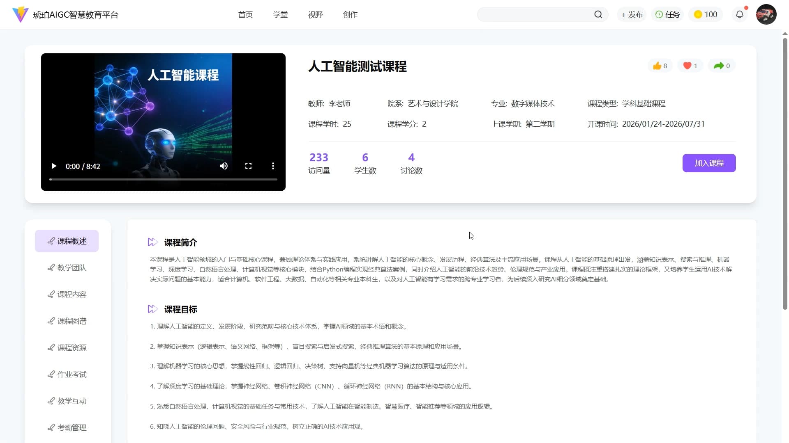Screen dimensions: 789x443
Task: Open the 视野 nav item
Action: click(x=315, y=15)
